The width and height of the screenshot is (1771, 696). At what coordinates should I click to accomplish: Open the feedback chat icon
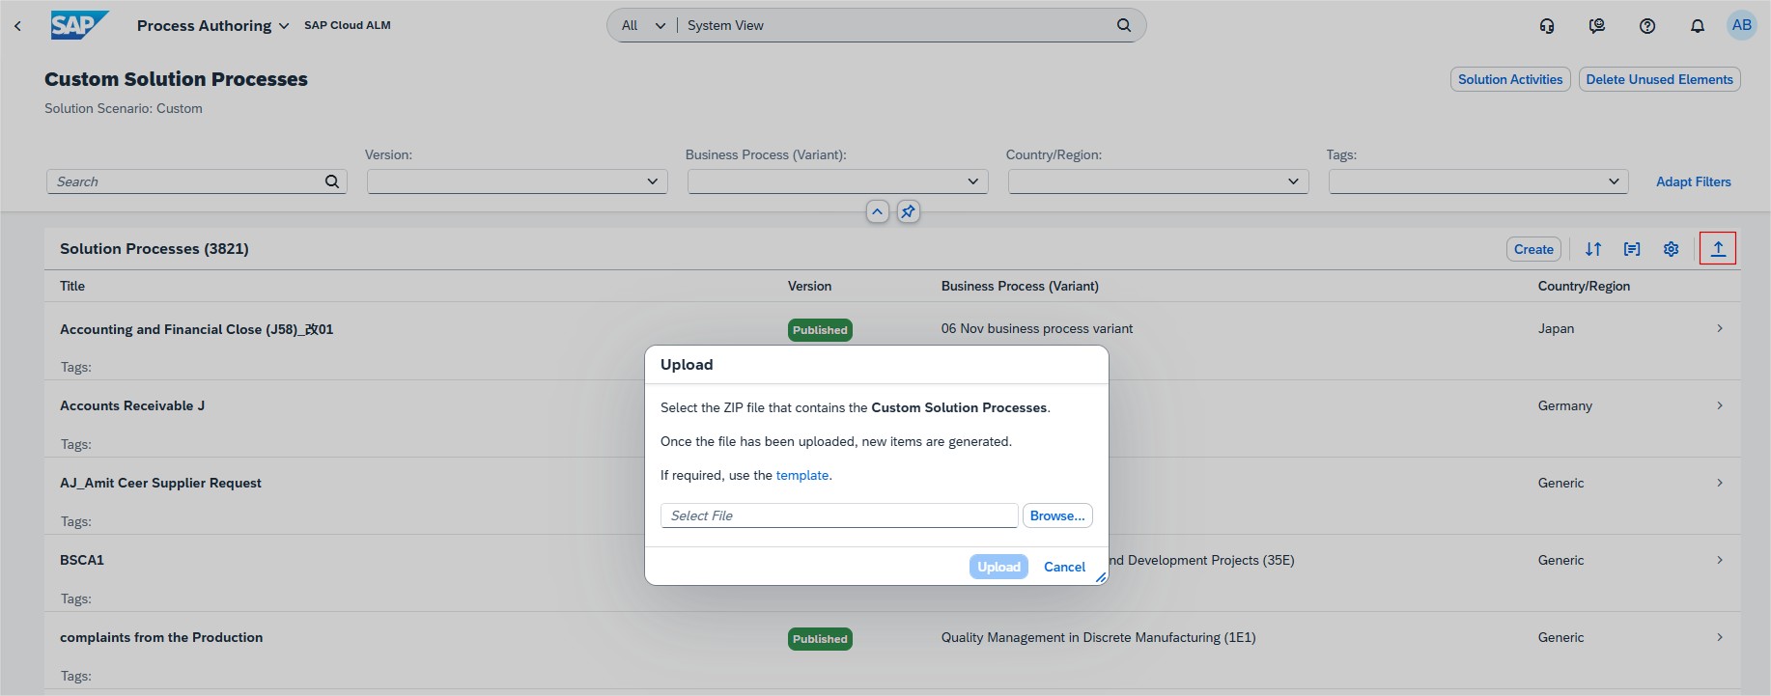point(1597,26)
